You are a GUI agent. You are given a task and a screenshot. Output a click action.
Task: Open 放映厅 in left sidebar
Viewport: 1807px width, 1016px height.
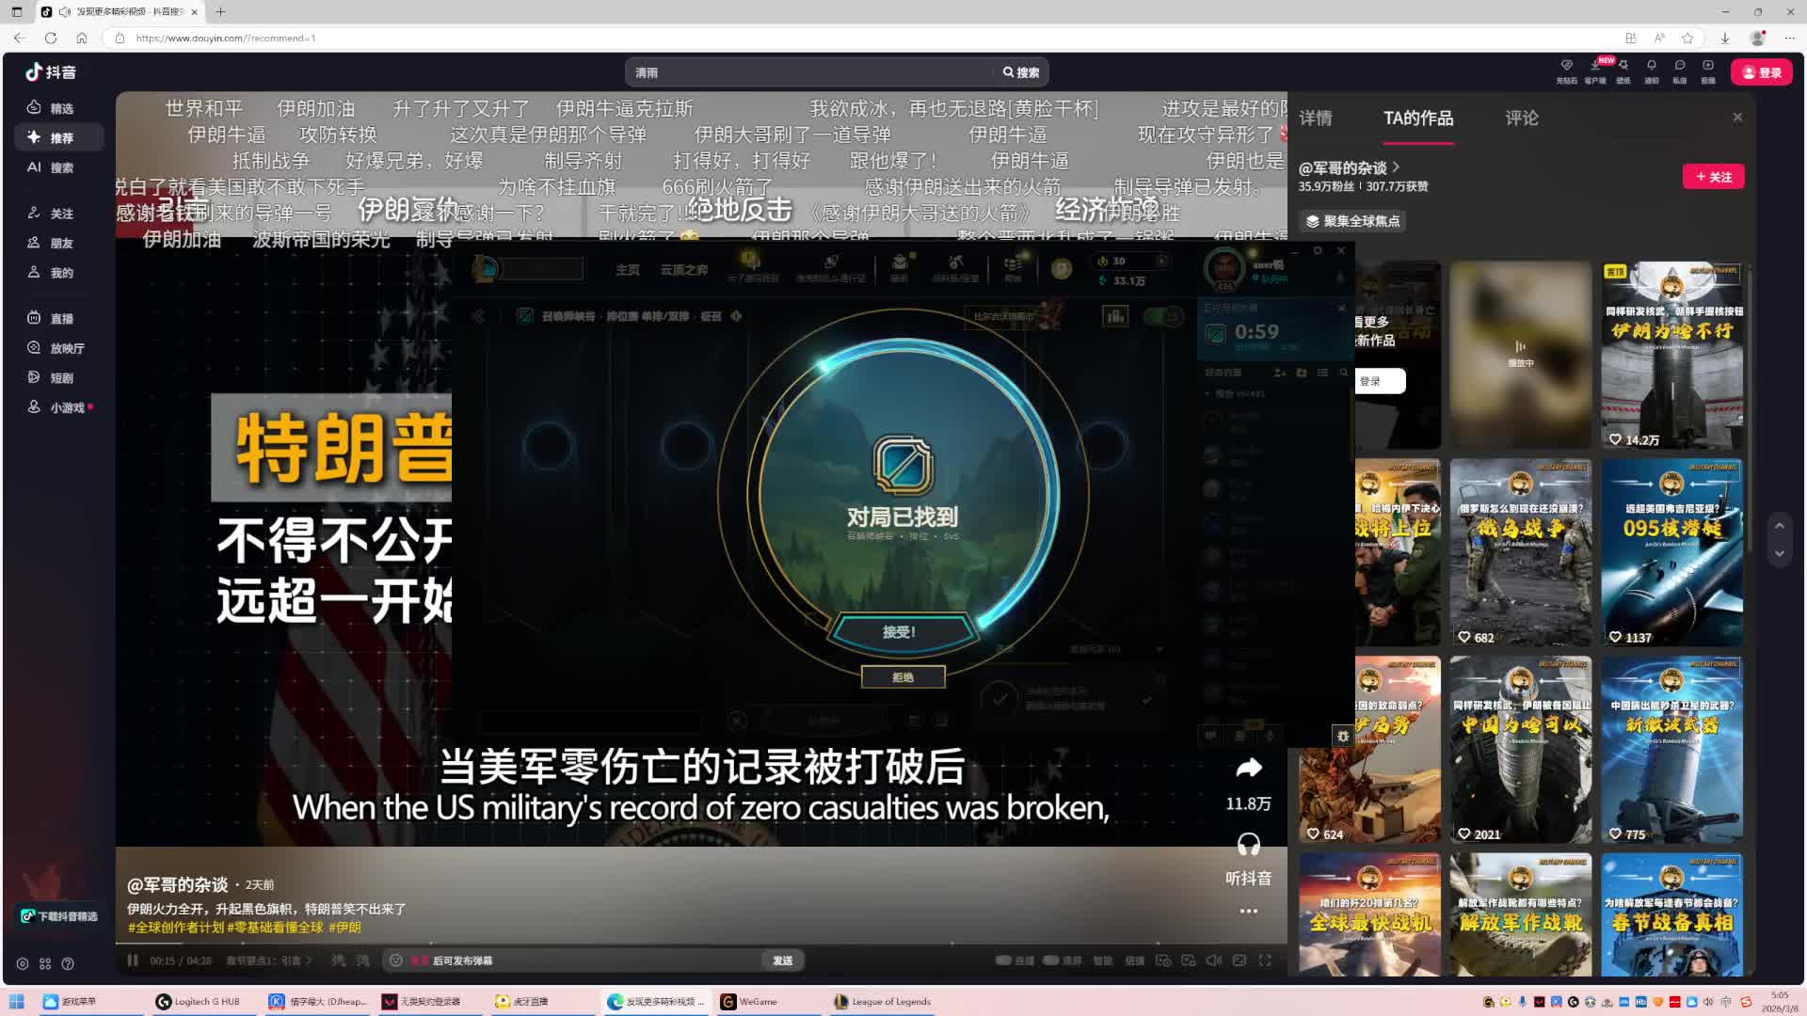click(x=66, y=348)
